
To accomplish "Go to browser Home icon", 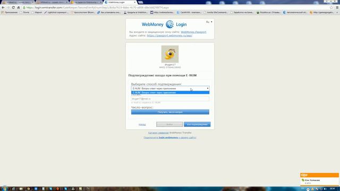I will (x=19, y=7).
